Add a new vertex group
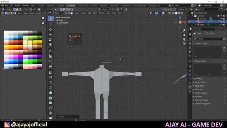The image size is (227, 128). [224, 48]
